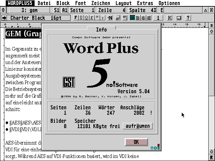Reset text to normal style (N icon)
The image size is (215, 161).
(110, 18)
